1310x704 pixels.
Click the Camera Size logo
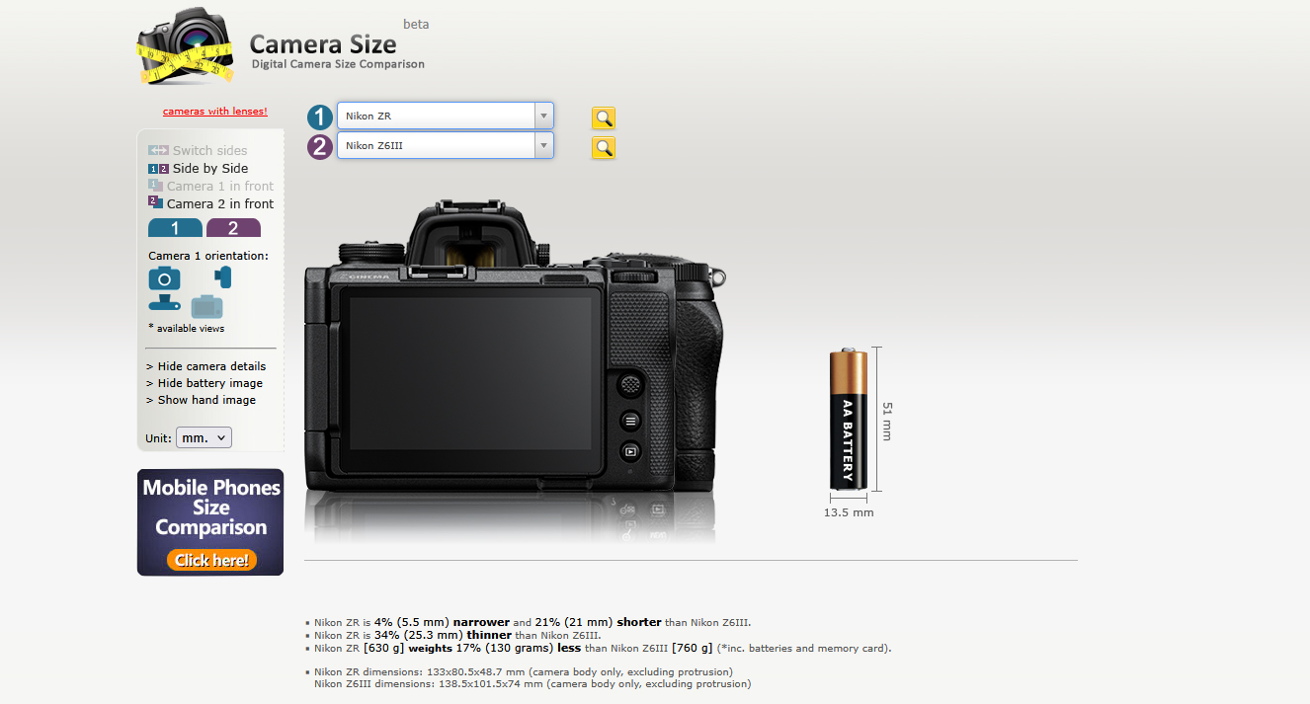click(x=282, y=46)
